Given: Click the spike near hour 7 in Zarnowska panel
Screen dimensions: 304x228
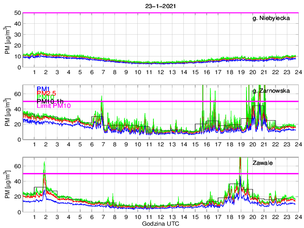Looking at the screenshot, I should (102, 97).
